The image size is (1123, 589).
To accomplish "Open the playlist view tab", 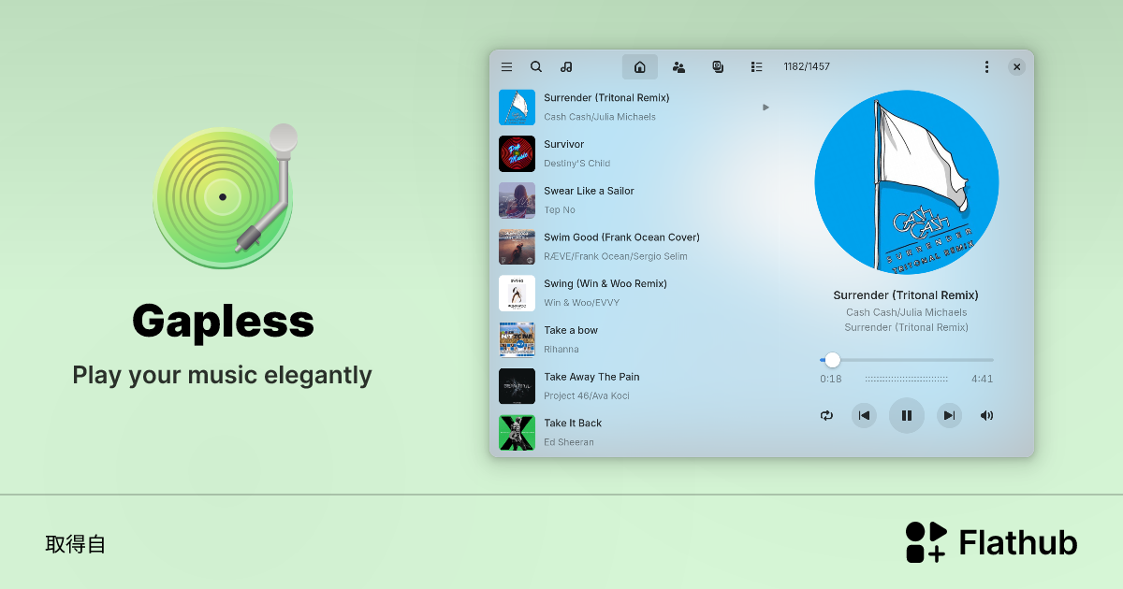I will pos(756,67).
